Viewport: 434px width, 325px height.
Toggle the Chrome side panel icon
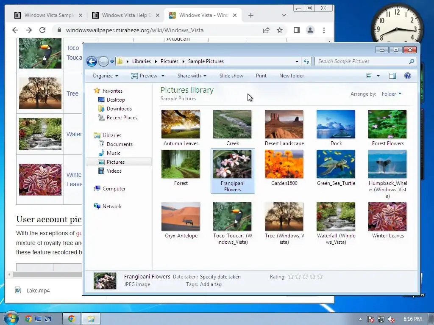point(296,30)
